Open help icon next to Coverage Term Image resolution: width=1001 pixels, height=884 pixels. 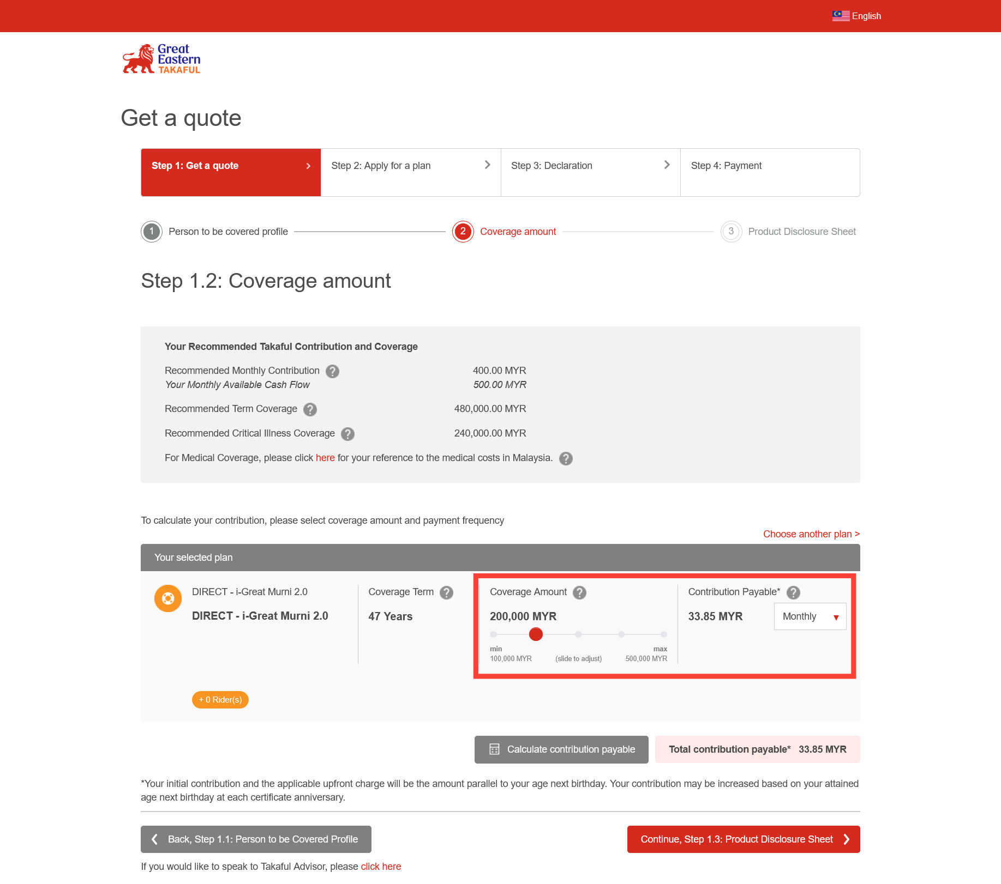coord(446,592)
